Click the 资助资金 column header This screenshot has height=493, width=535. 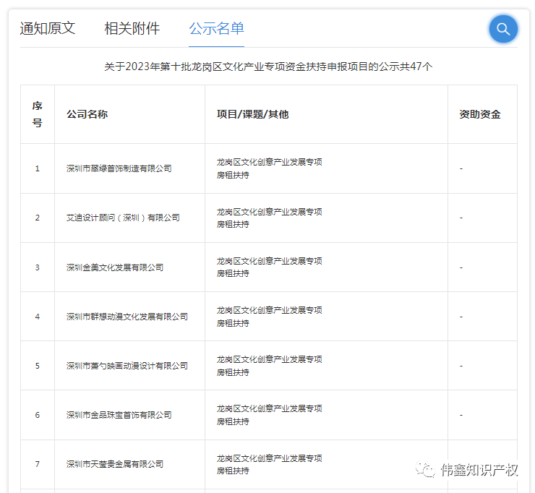[480, 114]
